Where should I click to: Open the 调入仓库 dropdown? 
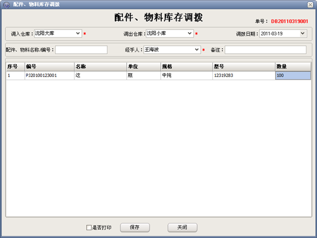78,34
